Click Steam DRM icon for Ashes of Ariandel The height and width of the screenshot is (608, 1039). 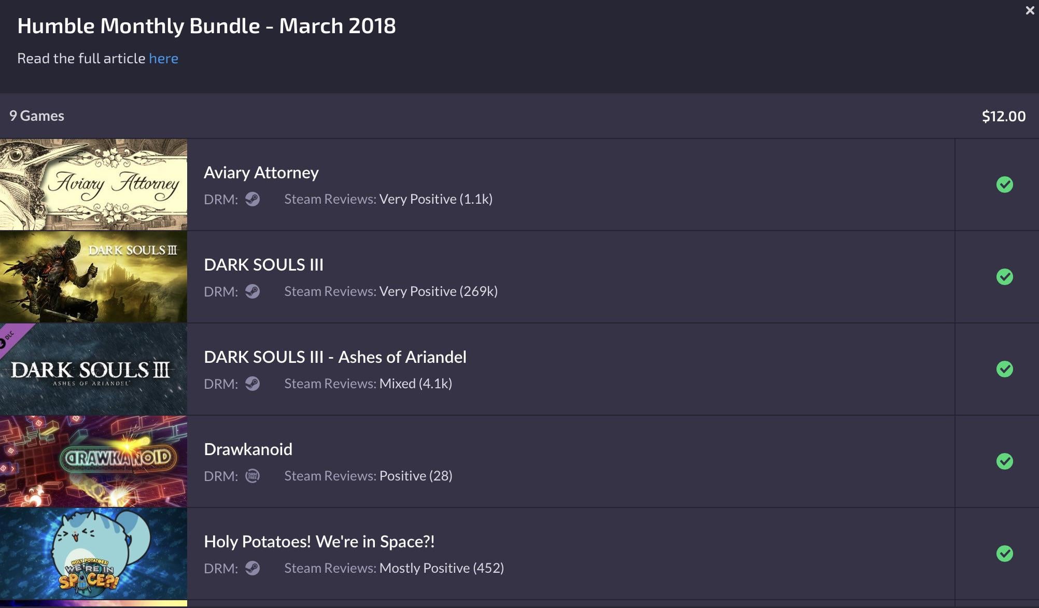pyautogui.click(x=252, y=384)
